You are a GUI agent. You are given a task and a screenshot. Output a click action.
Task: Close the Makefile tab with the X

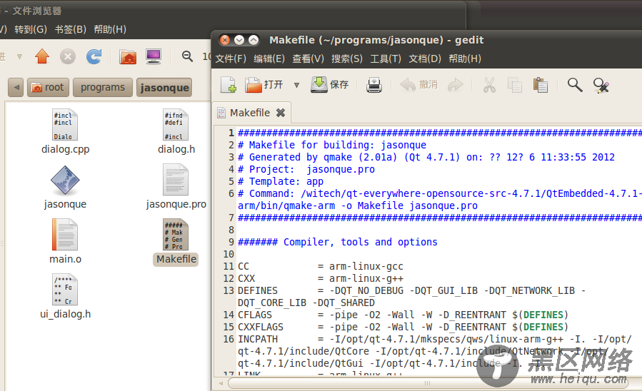tap(281, 113)
